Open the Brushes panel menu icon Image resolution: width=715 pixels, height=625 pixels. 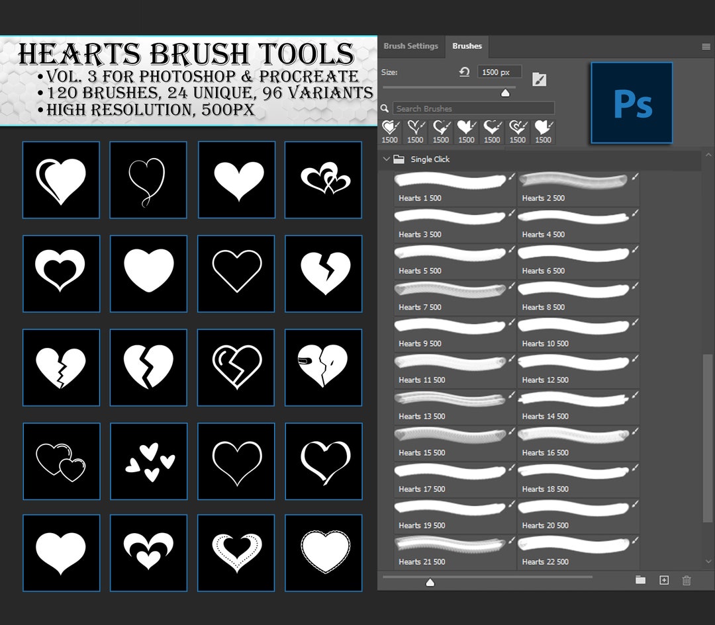(x=704, y=46)
